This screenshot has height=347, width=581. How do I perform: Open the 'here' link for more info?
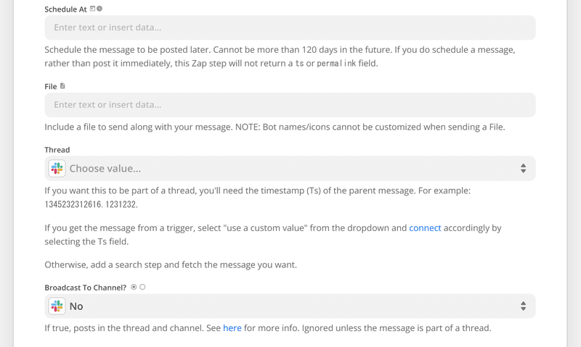pyautogui.click(x=232, y=328)
